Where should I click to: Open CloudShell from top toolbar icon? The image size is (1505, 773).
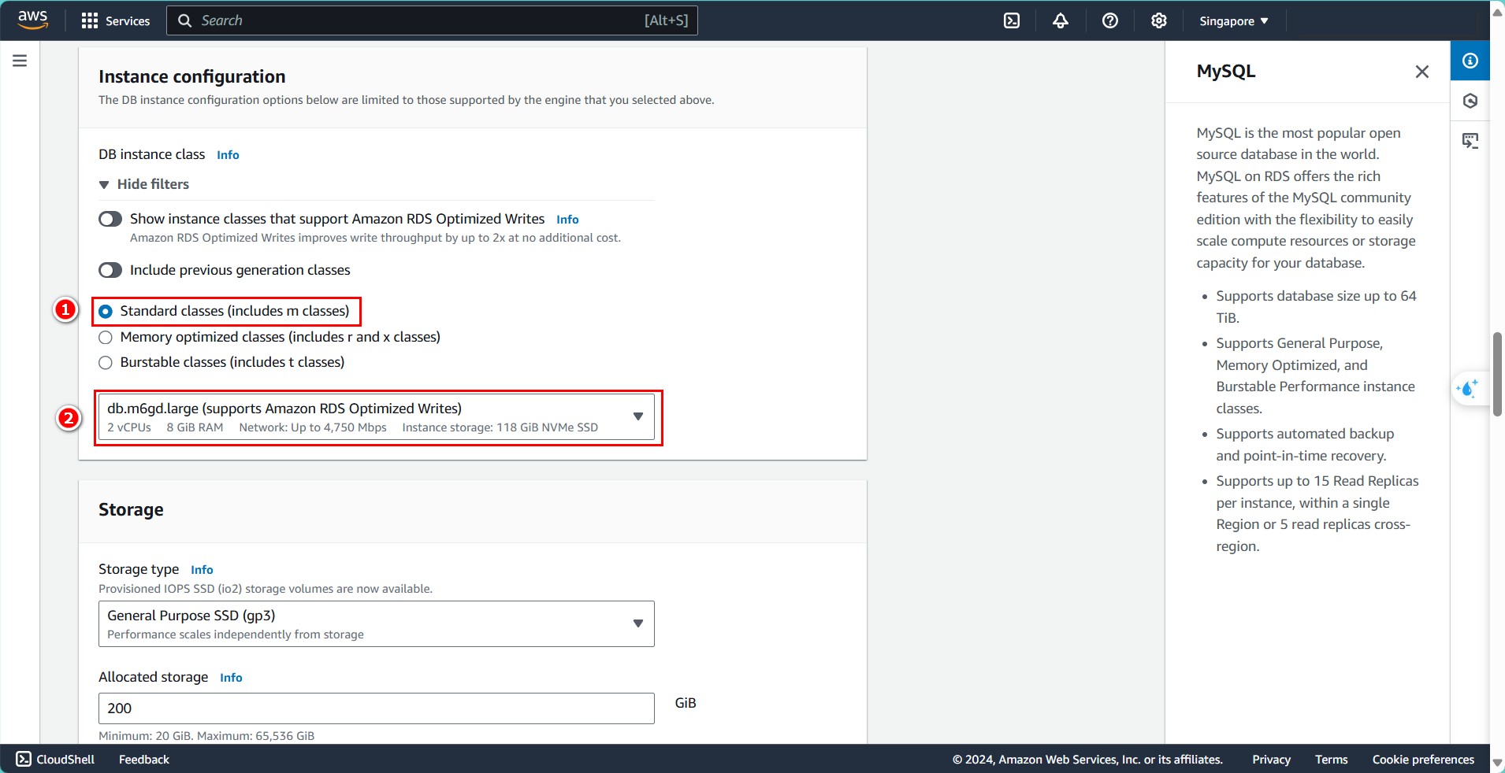point(1012,20)
